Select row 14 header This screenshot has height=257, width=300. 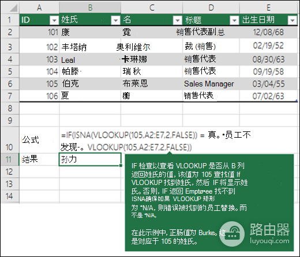10,196
